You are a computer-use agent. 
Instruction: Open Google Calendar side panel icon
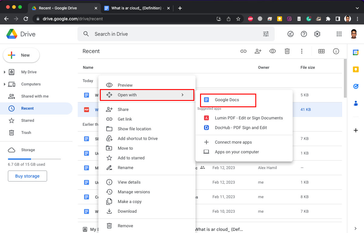pos(355,53)
